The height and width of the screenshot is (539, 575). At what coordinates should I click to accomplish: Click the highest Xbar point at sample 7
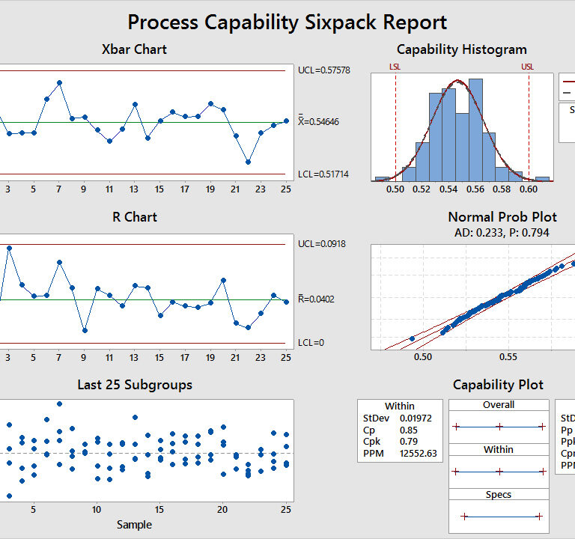click(59, 82)
